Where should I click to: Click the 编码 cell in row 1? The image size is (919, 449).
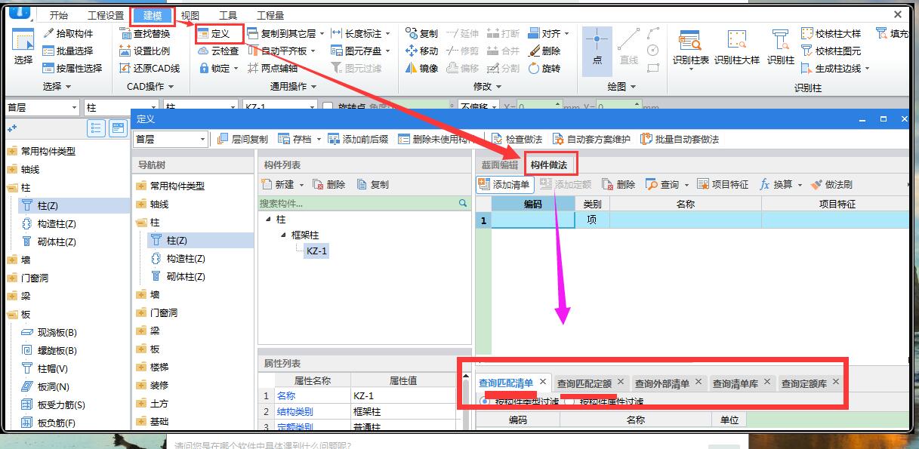tap(533, 220)
